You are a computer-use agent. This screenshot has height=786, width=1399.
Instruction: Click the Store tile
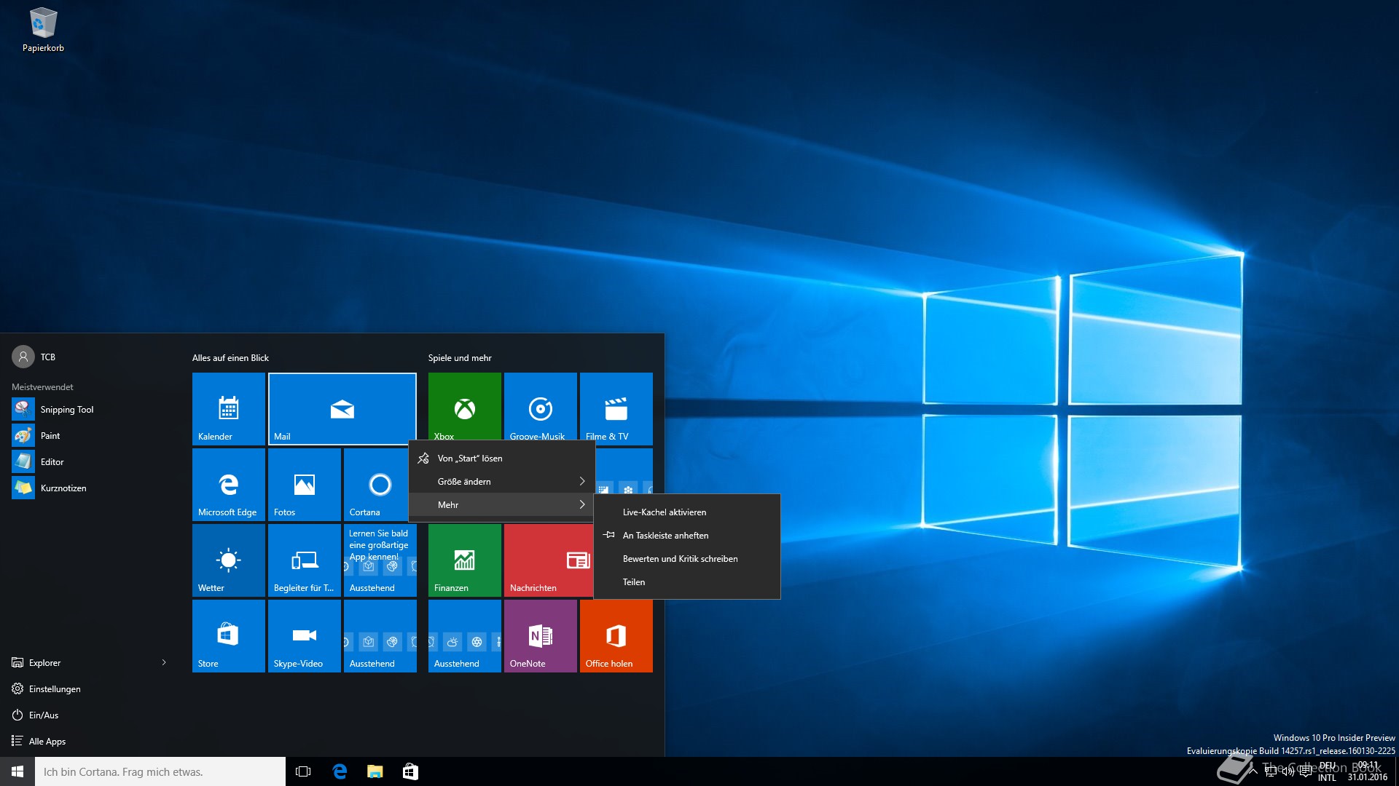click(x=228, y=635)
